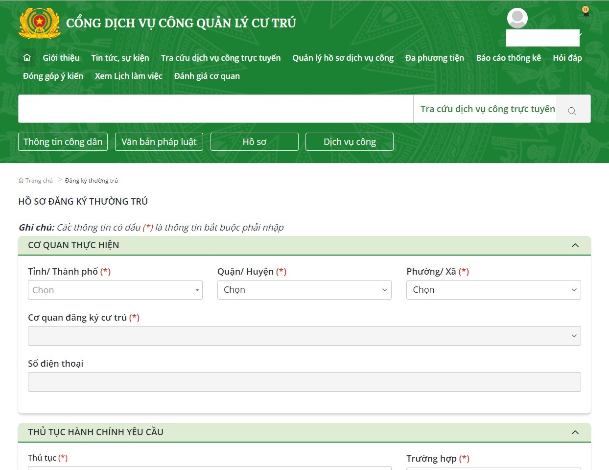Open the Phường/Xã dropdown

click(493, 289)
